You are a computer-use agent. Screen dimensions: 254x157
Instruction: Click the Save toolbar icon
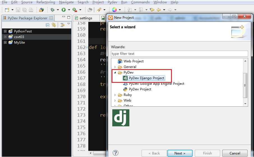tap(18, 10)
